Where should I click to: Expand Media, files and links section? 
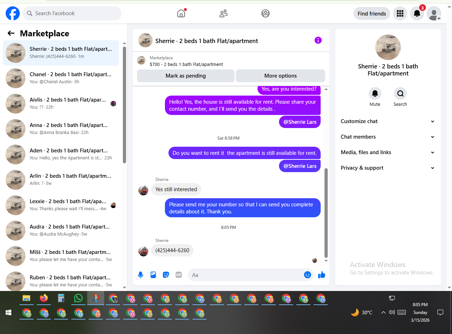(x=388, y=152)
